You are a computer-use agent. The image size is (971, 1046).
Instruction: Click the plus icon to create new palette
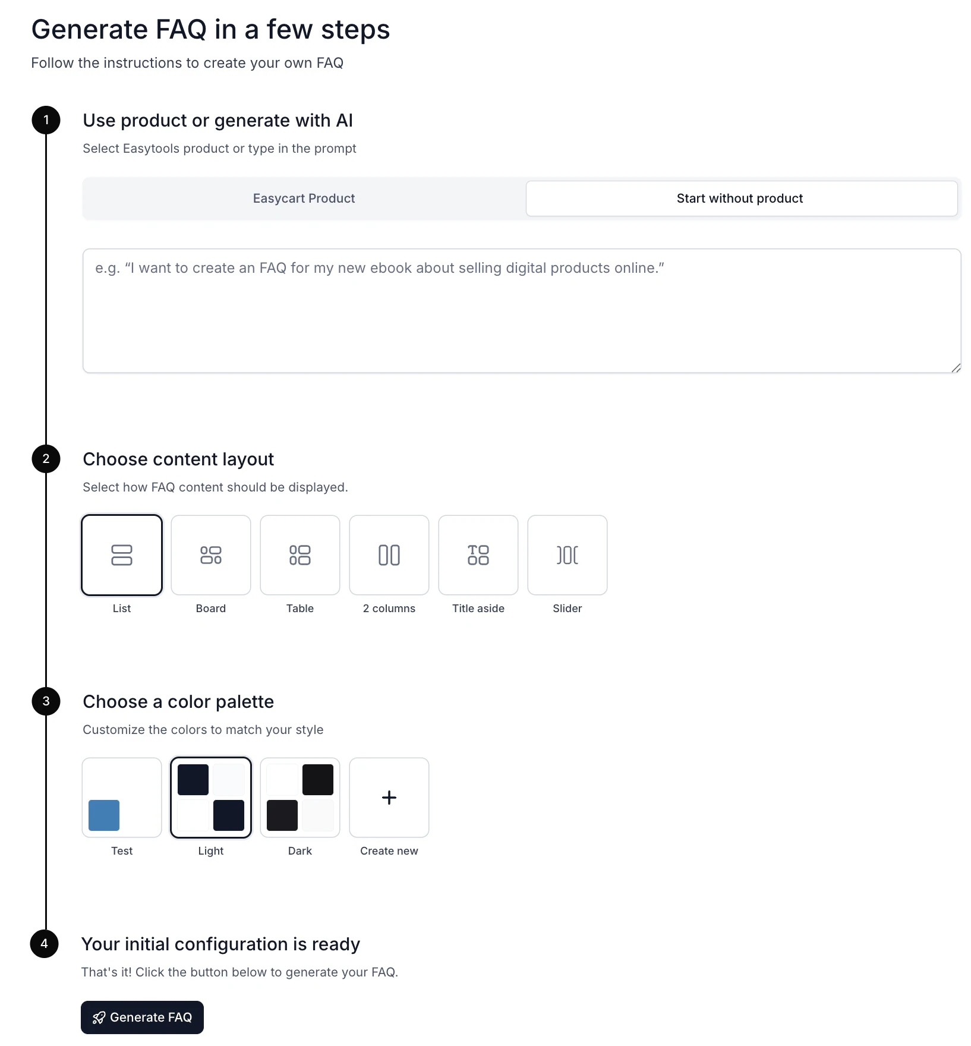tap(389, 798)
